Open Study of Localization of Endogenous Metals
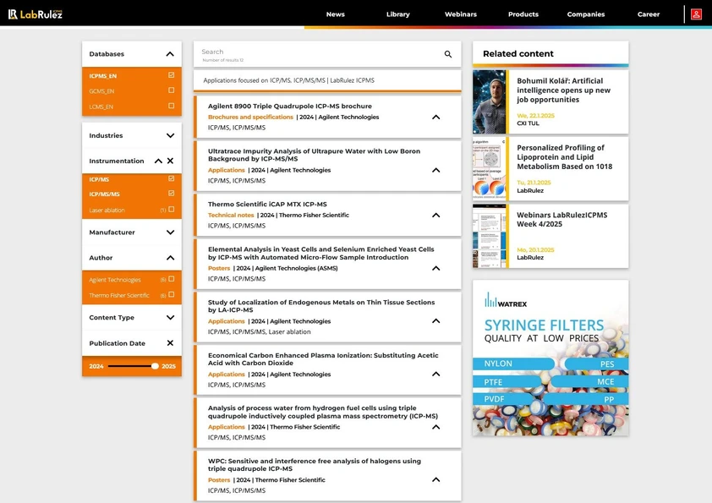This screenshot has height=503, width=712. pyautogui.click(x=321, y=306)
